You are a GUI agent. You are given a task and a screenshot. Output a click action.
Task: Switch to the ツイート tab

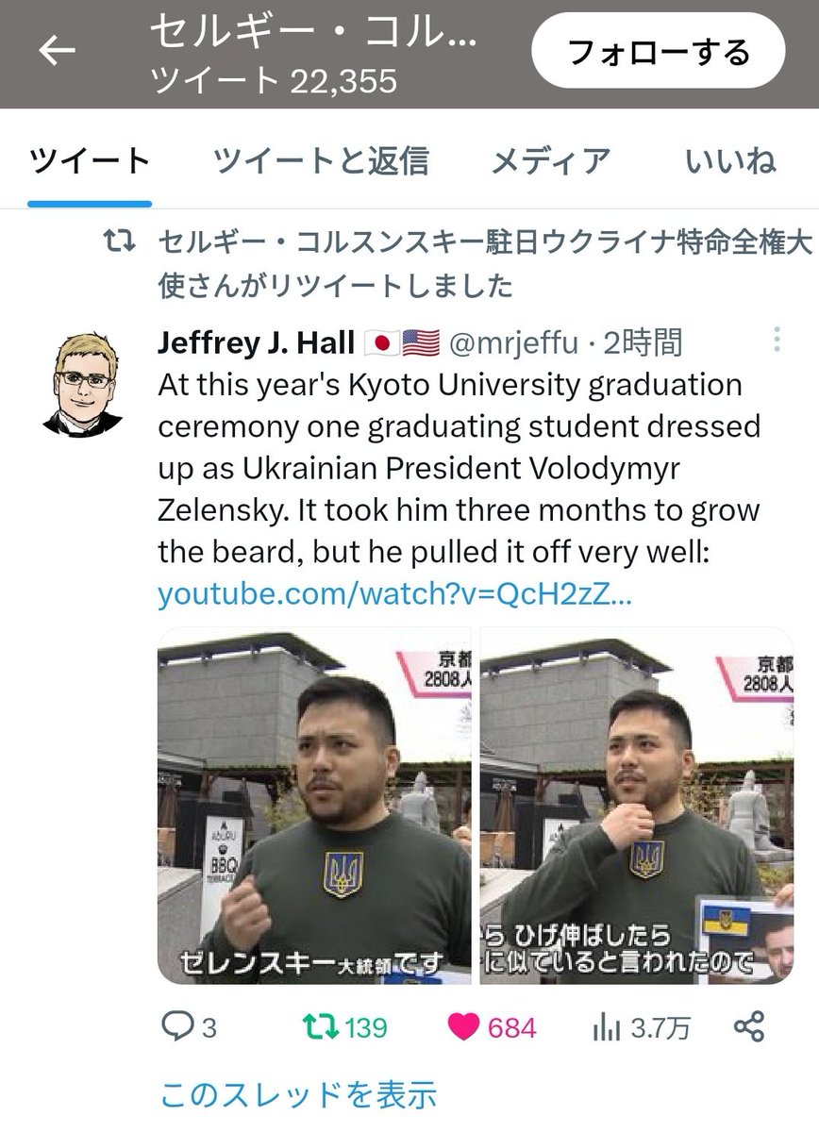click(x=90, y=161)
